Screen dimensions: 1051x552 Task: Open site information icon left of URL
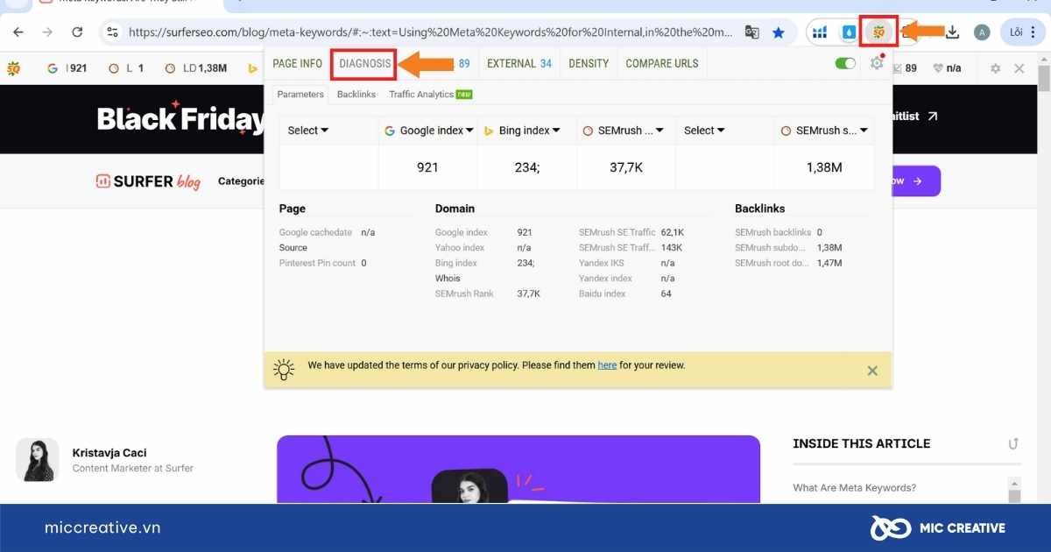pos(112,32)
